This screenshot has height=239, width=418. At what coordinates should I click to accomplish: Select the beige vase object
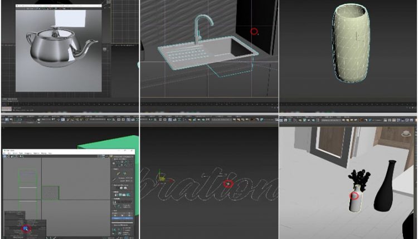click(351, 43)
